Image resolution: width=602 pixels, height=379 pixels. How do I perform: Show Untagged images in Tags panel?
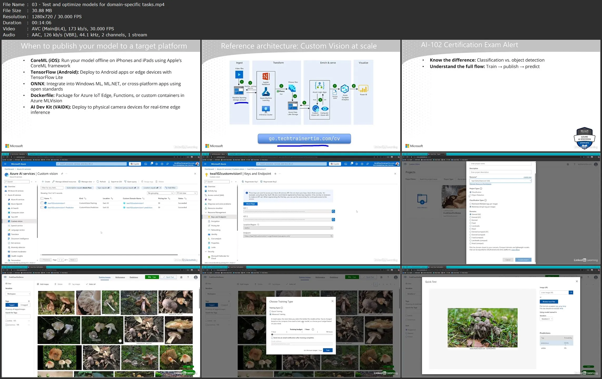pyautogui.click(x=24, y=305)
